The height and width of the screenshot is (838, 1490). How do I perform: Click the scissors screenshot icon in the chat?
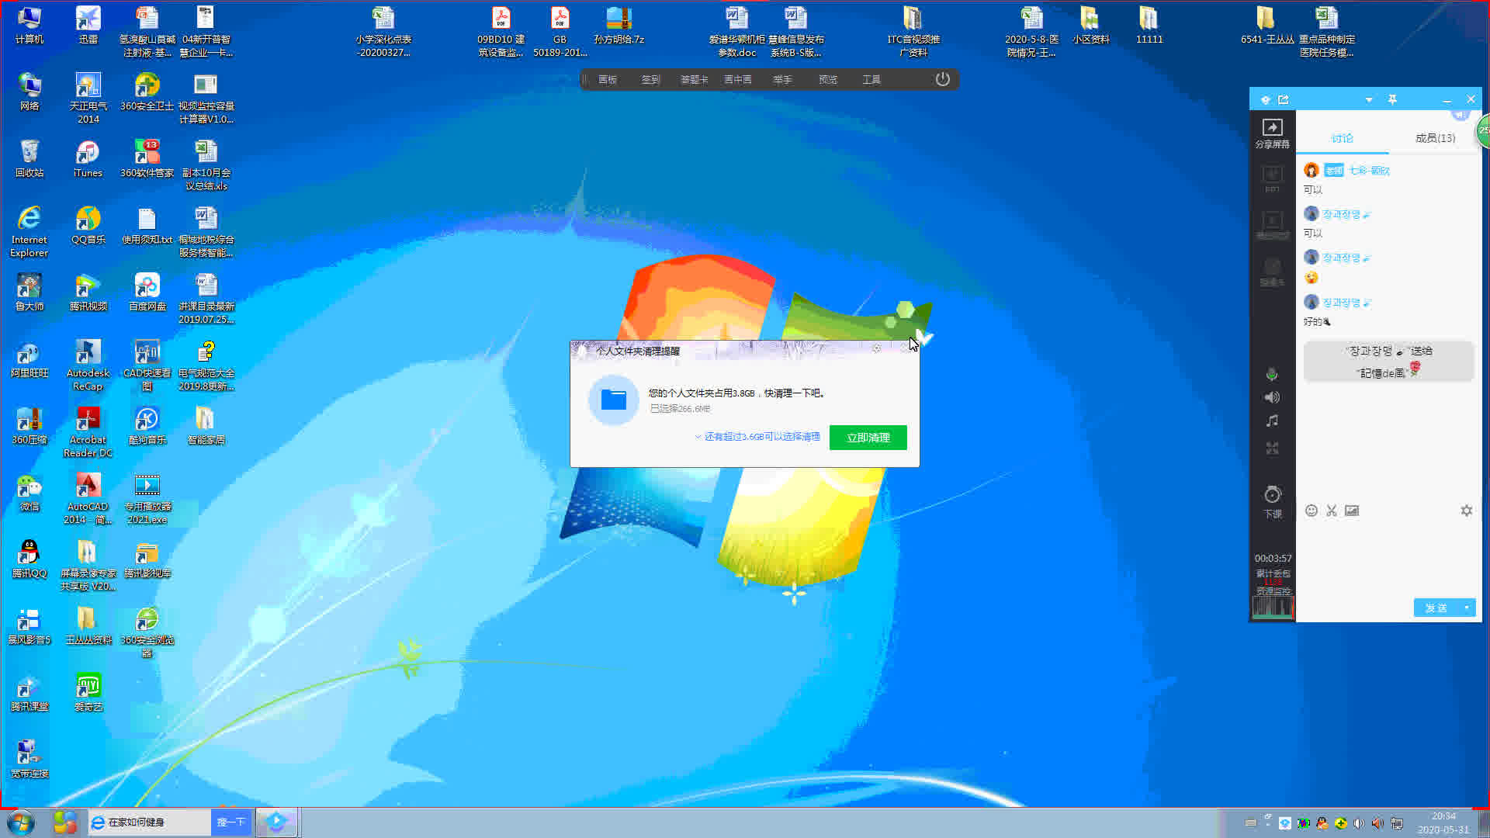point(1332,511)
